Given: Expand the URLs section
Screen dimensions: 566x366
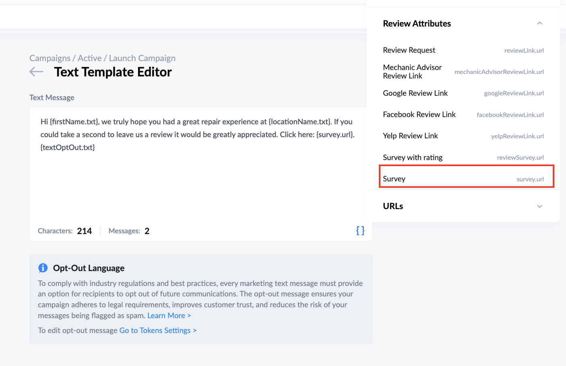Looking at the screenshot, I should (x=539, y=206).
